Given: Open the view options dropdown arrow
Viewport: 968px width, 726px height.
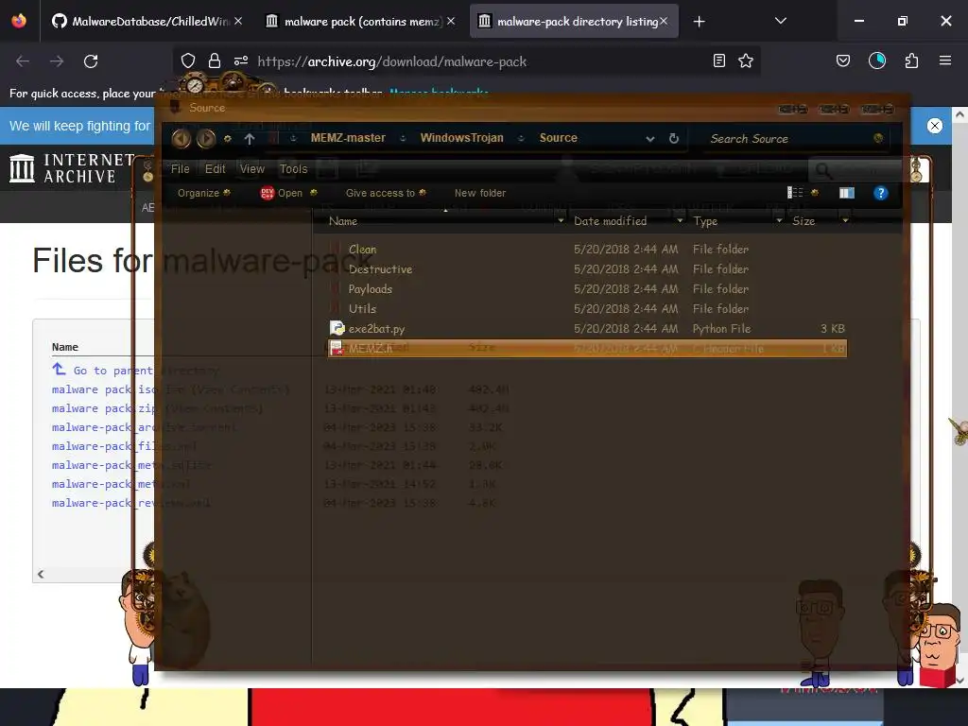Looking at the screenshot, I should point(815,193).
